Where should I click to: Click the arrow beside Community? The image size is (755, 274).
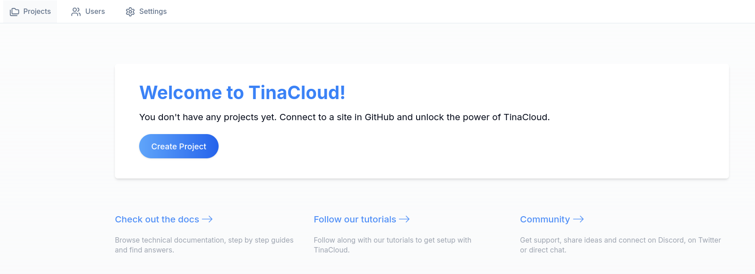point(579,219)
